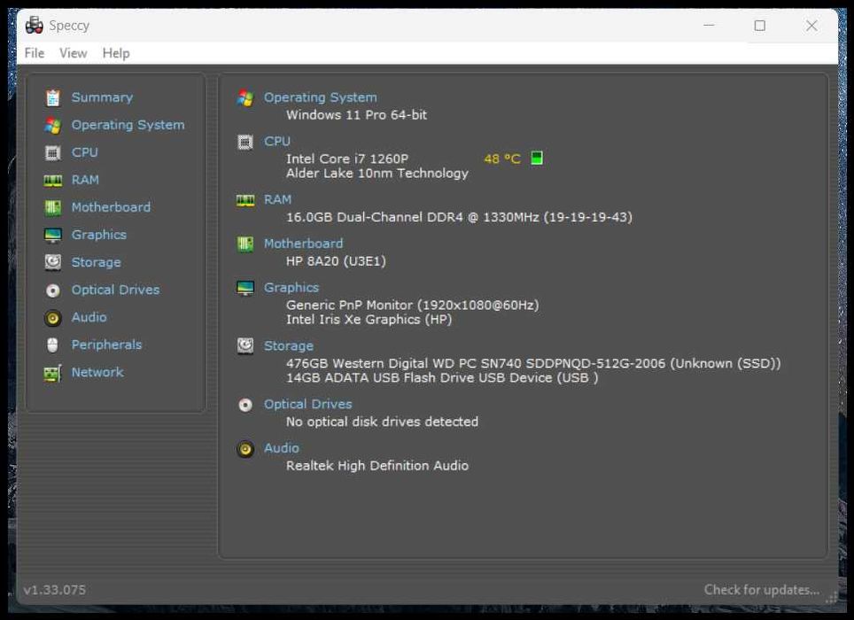
Task: Open the View menu
Action: (73, 53)
